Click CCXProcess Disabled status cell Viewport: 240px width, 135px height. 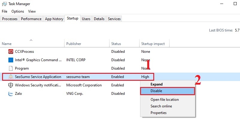click(118, 52)
